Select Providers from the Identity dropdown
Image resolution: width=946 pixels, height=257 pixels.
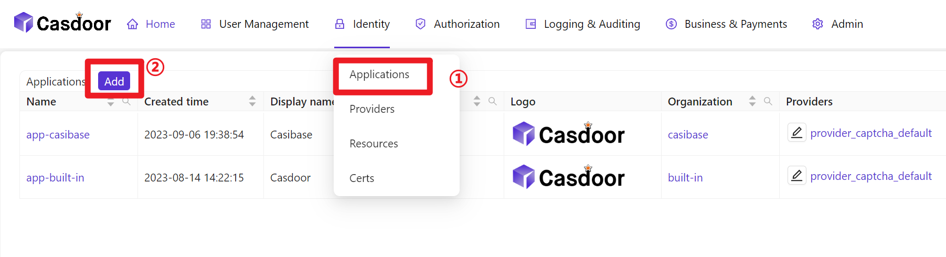pos(372,109)
